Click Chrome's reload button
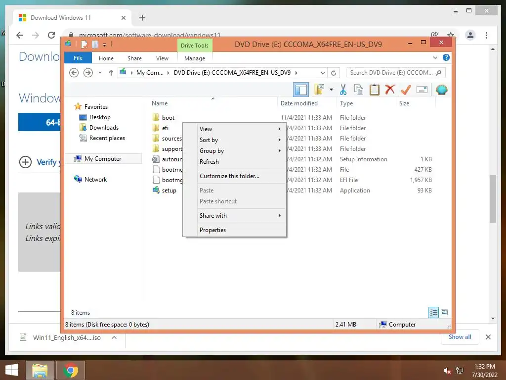 [x=51, y=35]
